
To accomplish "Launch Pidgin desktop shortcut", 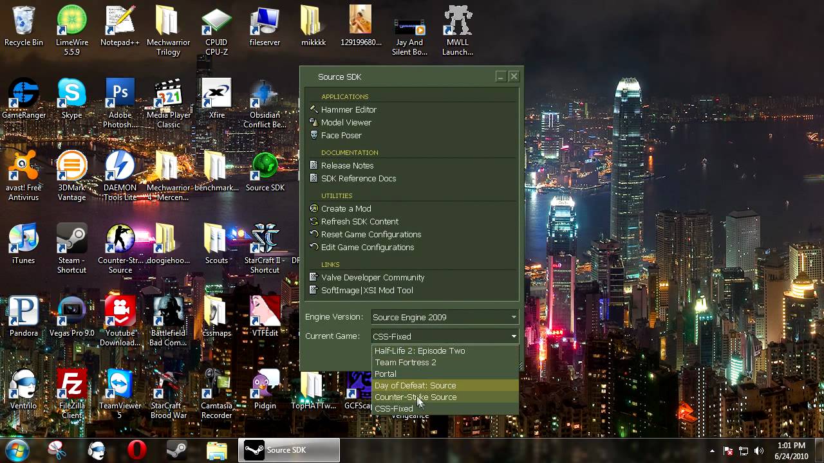I will click(265, 390).
